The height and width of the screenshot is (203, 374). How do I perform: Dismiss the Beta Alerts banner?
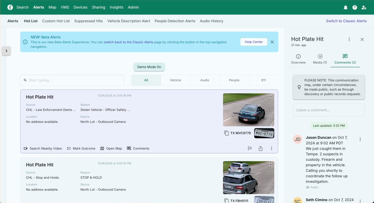click(272, 42)
